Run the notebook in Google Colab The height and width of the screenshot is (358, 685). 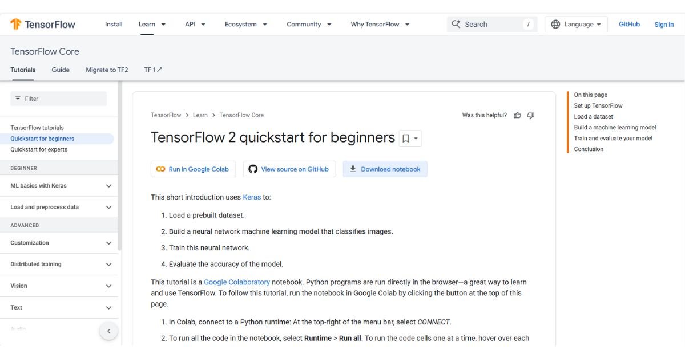point(193,169)
